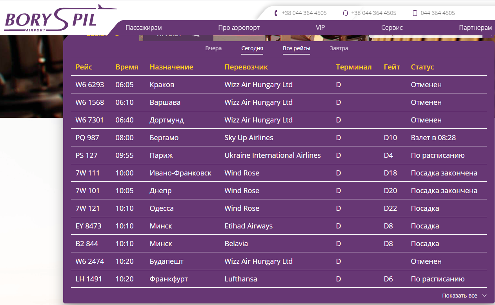Open the 'Пассажирам' menu
Image resolution: width=495 pixels, height=305 pixels.
point(144,28)
